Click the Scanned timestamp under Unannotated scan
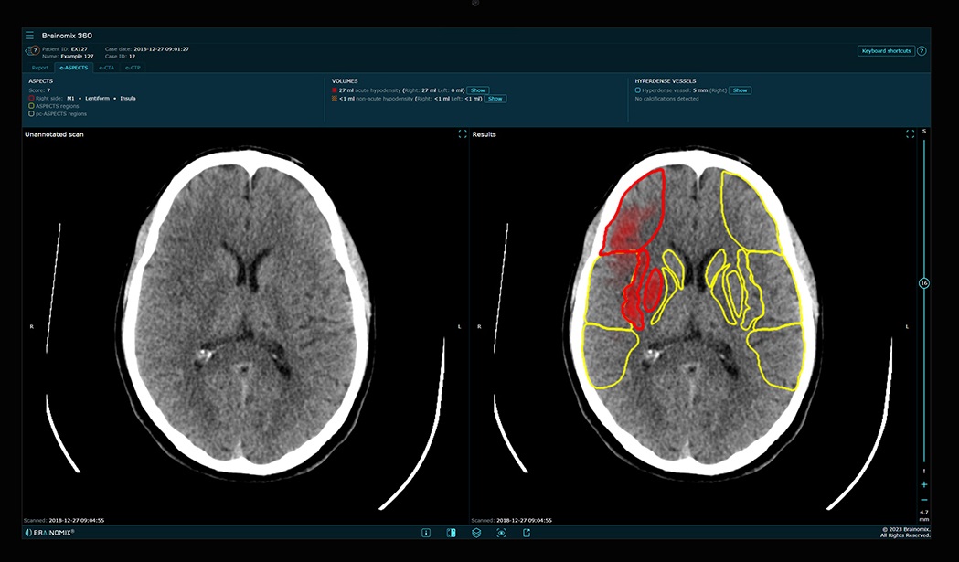 click(x=64, y=520)
